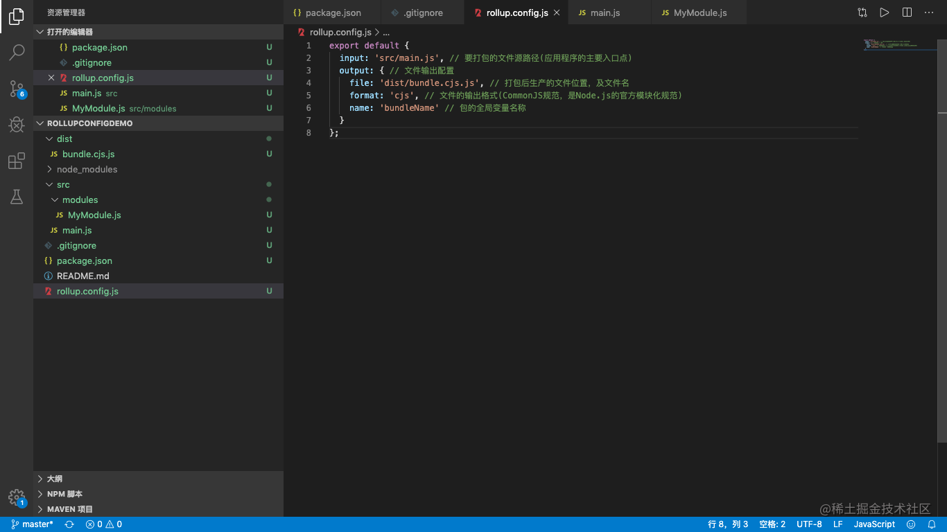Switch to the main.js tab
947x532 pixels.
pos(610,12)
